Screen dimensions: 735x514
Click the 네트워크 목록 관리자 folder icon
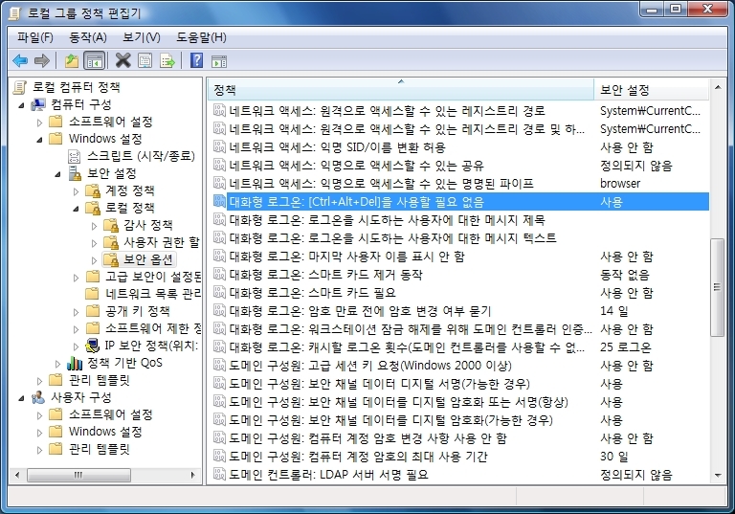point(92,294)
